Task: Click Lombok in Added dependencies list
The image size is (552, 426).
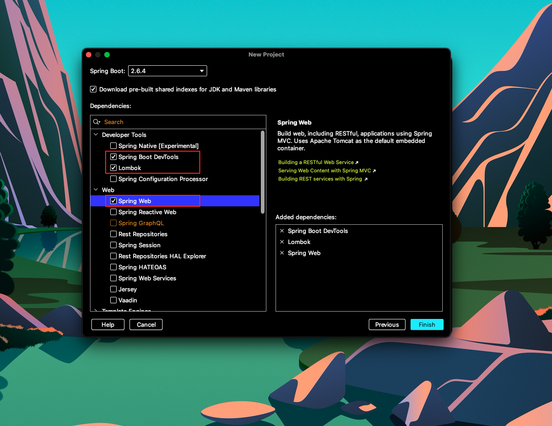Action: (299, 242)
